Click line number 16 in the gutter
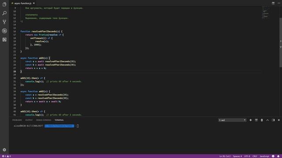This screenshot has width=282, height=158. click(15, 32)
